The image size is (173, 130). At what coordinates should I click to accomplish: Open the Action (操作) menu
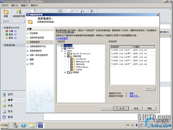[15, 5]
